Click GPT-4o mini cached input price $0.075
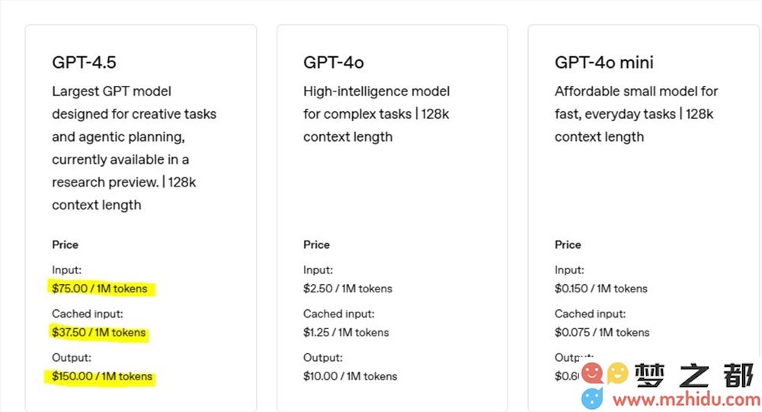The image size is (762, 412). pyautogui.click(x=602, y=332)
